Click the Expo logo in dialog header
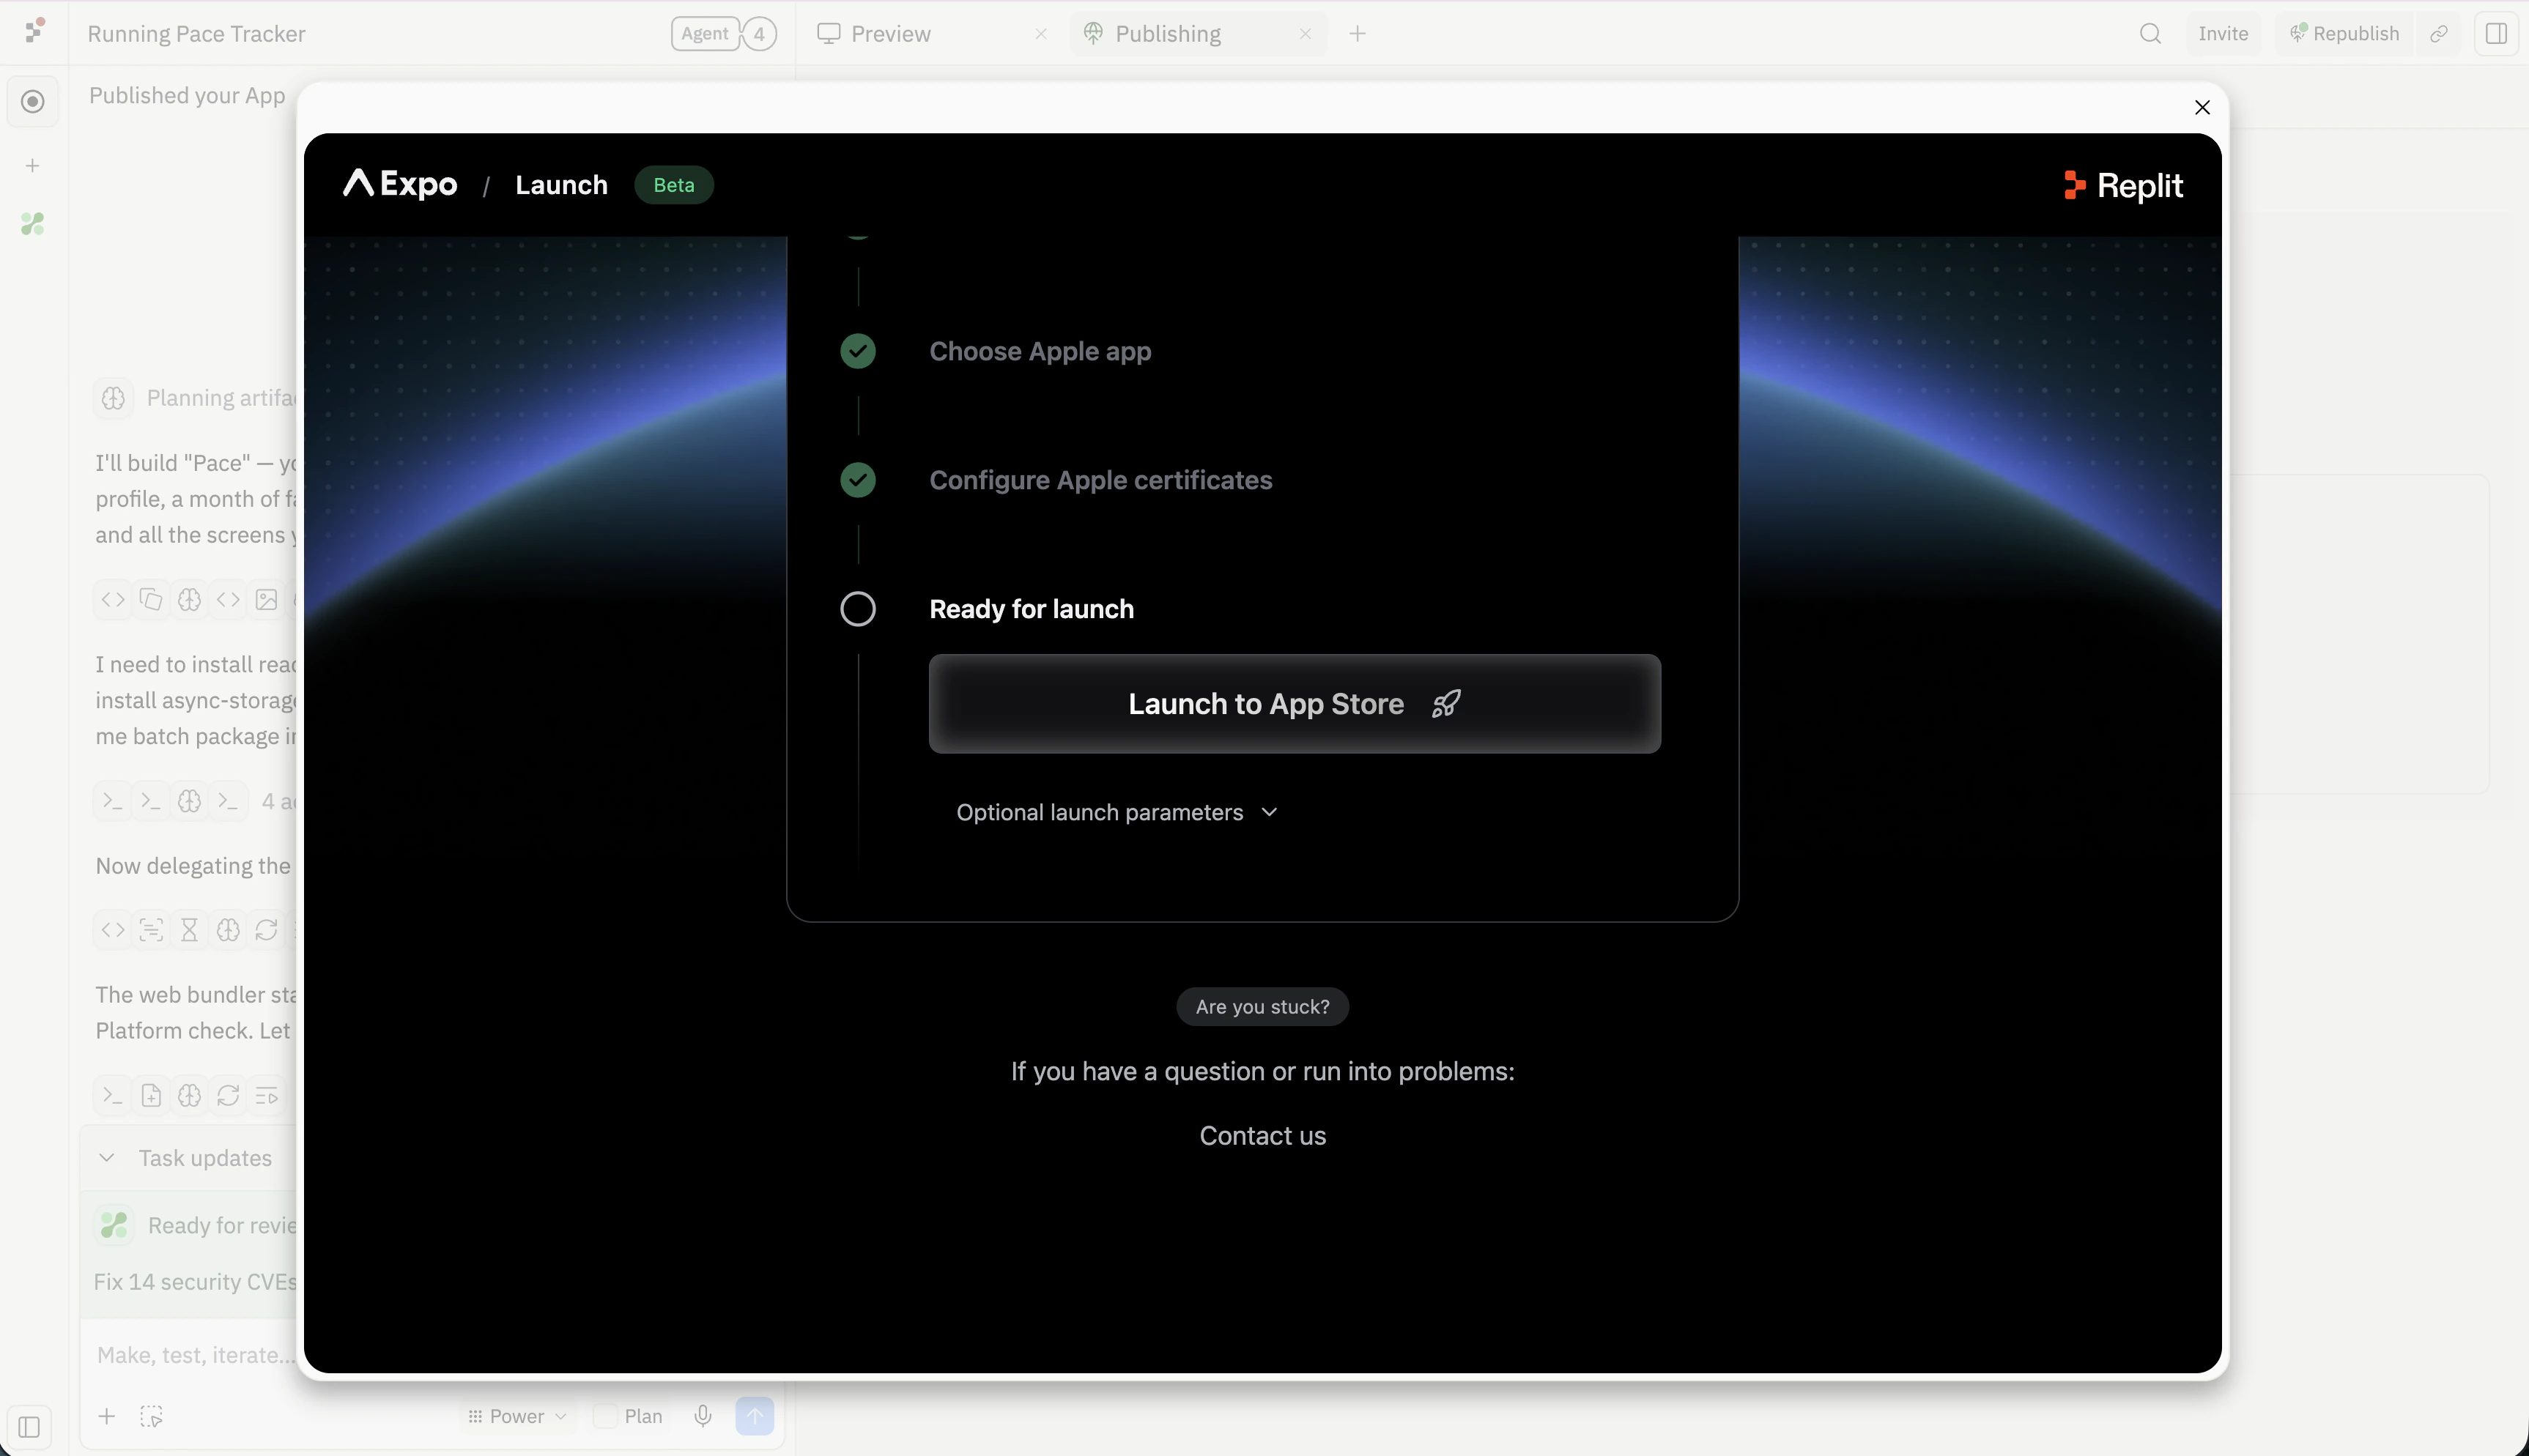The width and height of the screenshot is (2529, 1456). (x=400, y=184)
